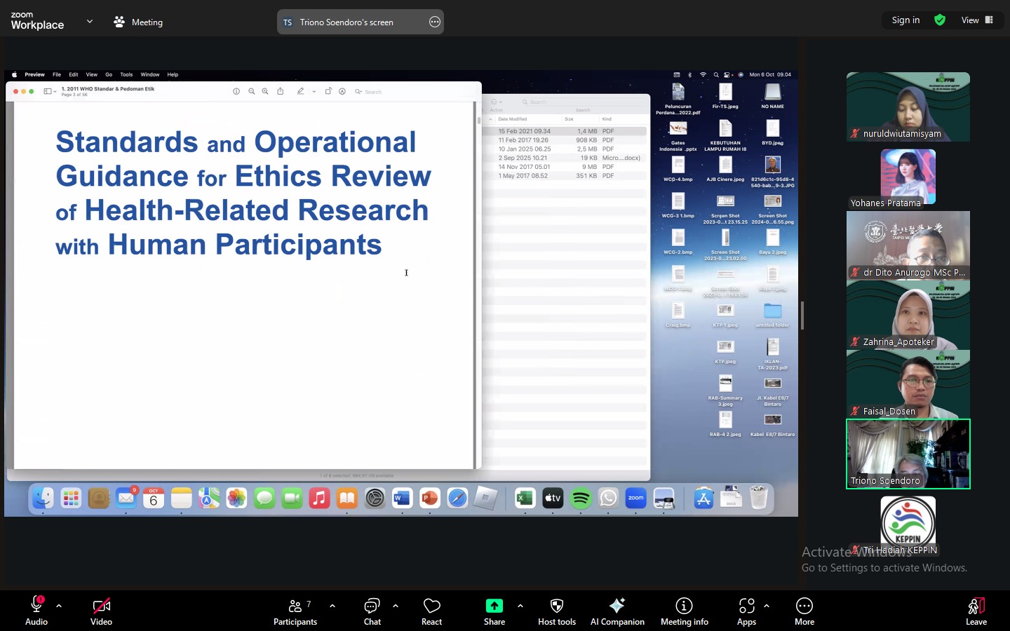Show Meeting info
The height and width of the screenshot is (631, 1010).
click(684, 606)
